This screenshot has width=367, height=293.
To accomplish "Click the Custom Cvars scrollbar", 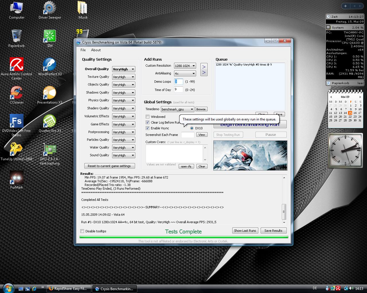I will tap(205, 154).
